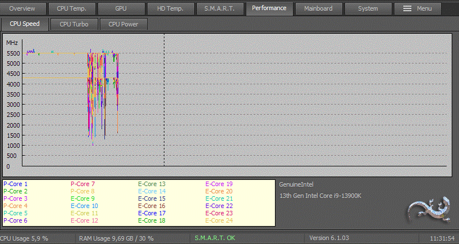Image resolution: width=459 pixels, height=244 pixels.
Task: Click the S.M.A.R.T. OK status
Action: (x=215, y=238)
